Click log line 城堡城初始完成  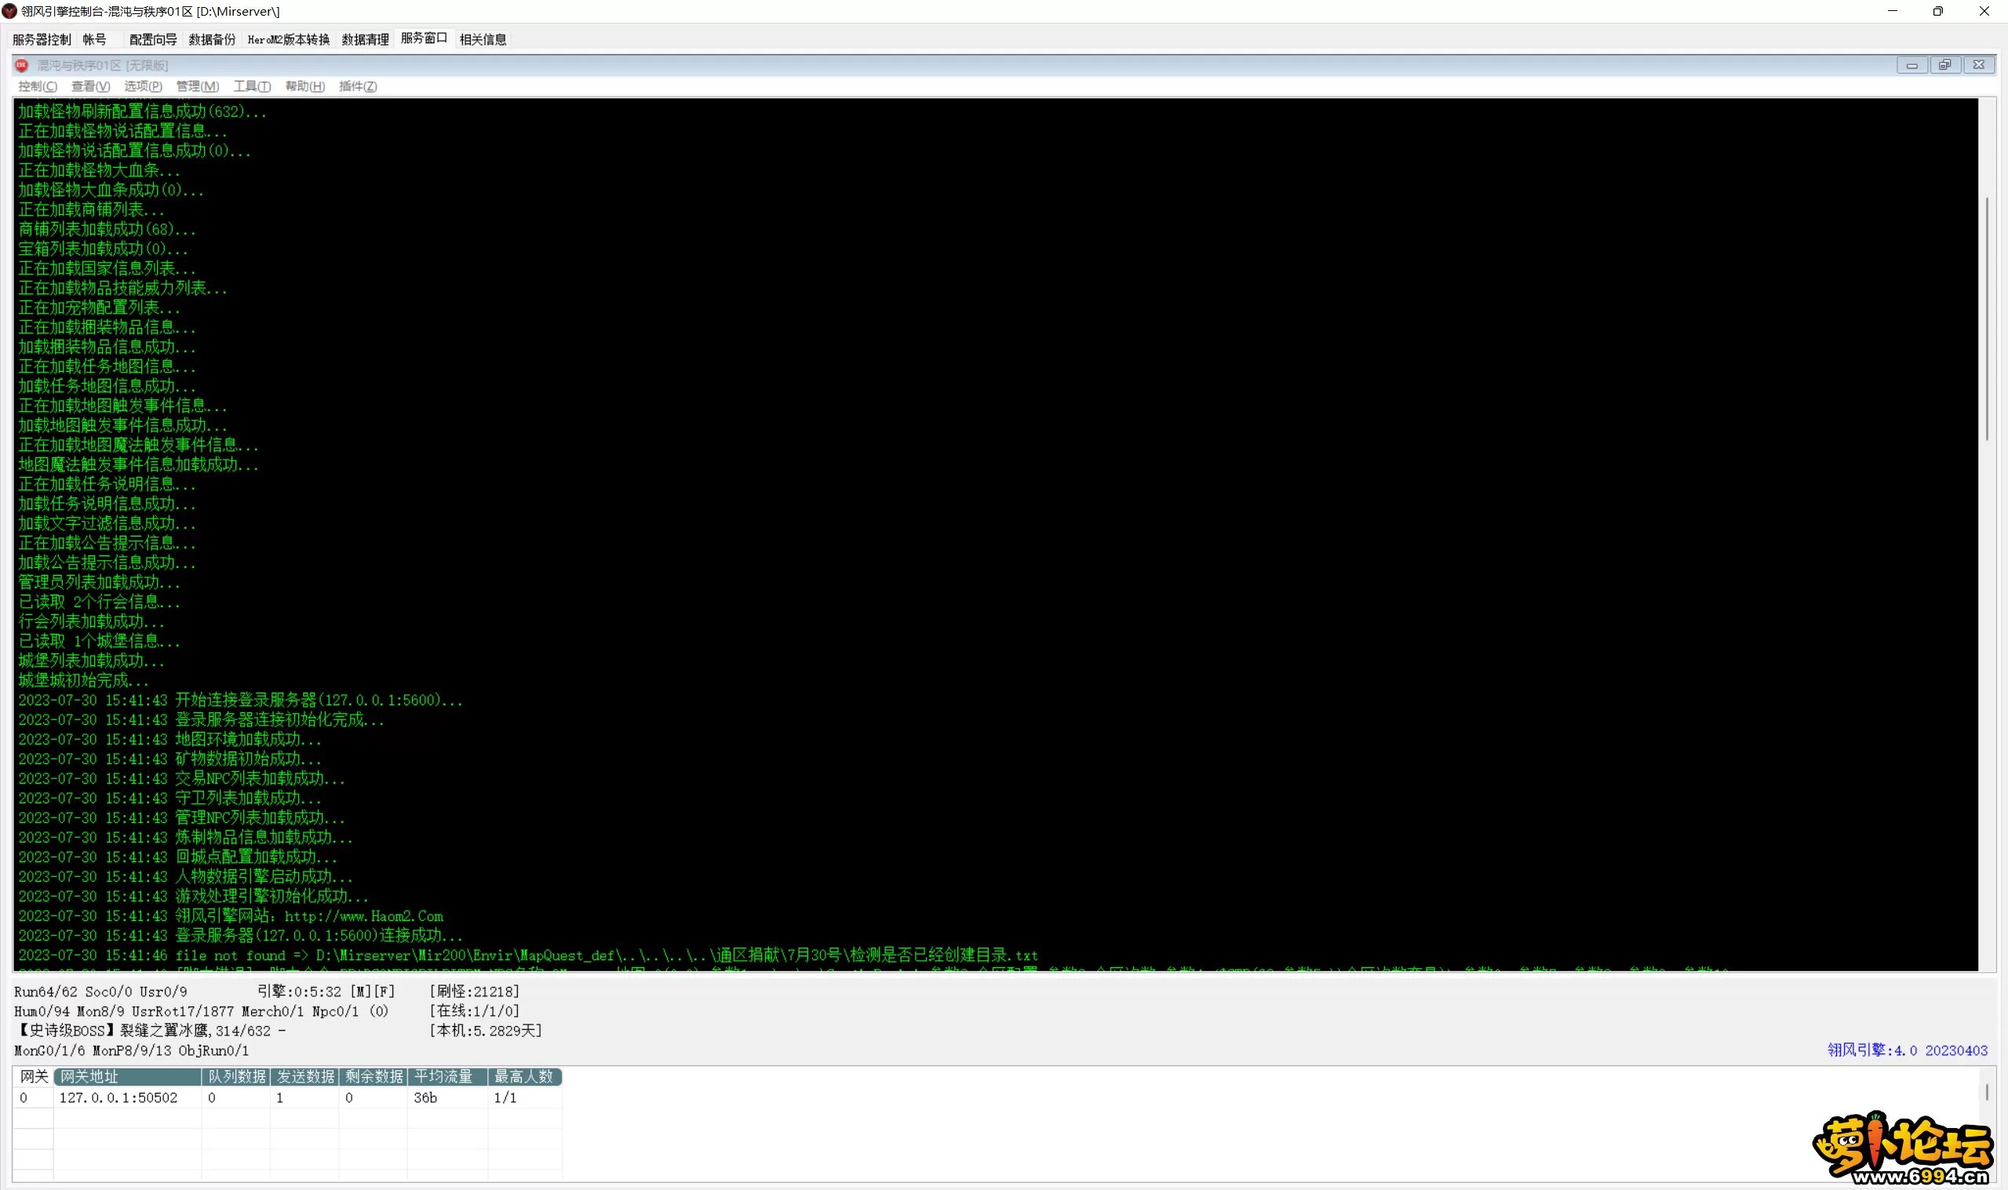point(83,680)
